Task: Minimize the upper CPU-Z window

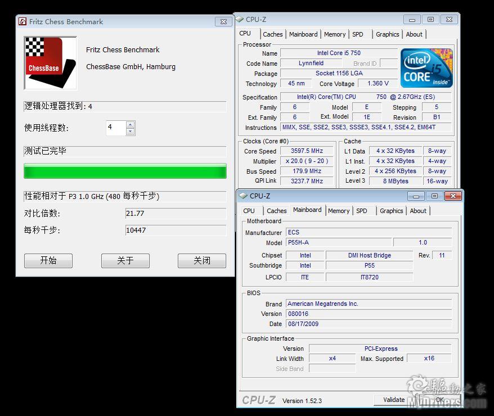Action: coord(412,20)
